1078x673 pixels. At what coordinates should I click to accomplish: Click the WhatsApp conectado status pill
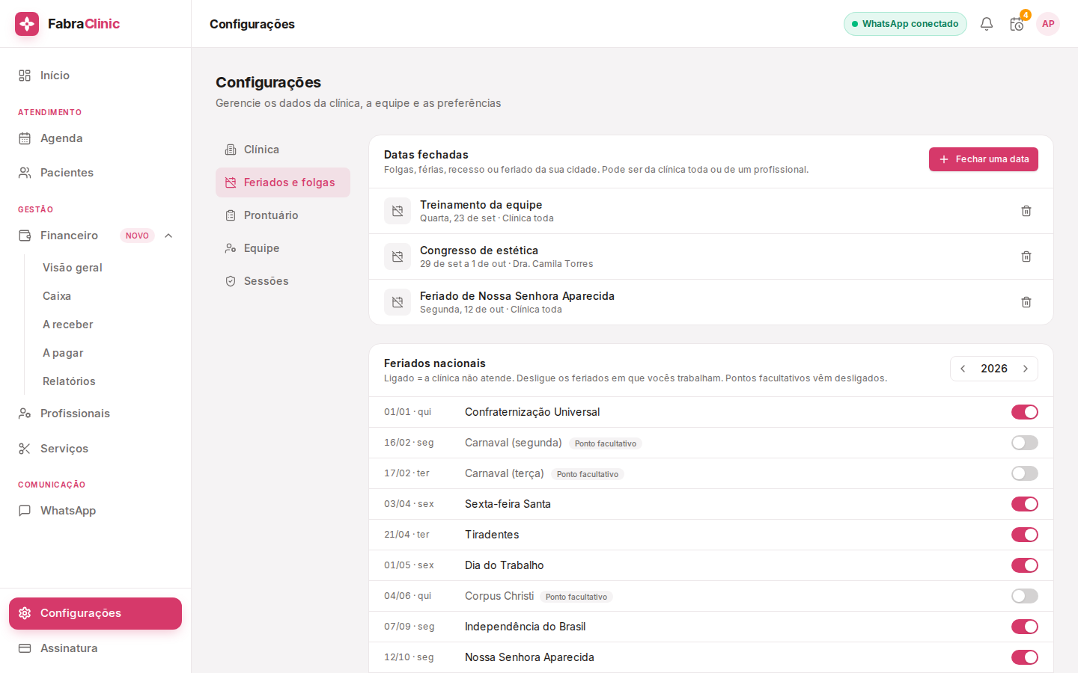coord(905,24)
